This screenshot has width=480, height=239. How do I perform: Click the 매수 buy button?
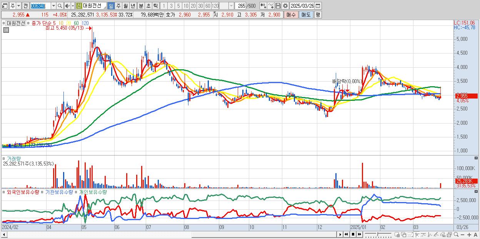291,15
